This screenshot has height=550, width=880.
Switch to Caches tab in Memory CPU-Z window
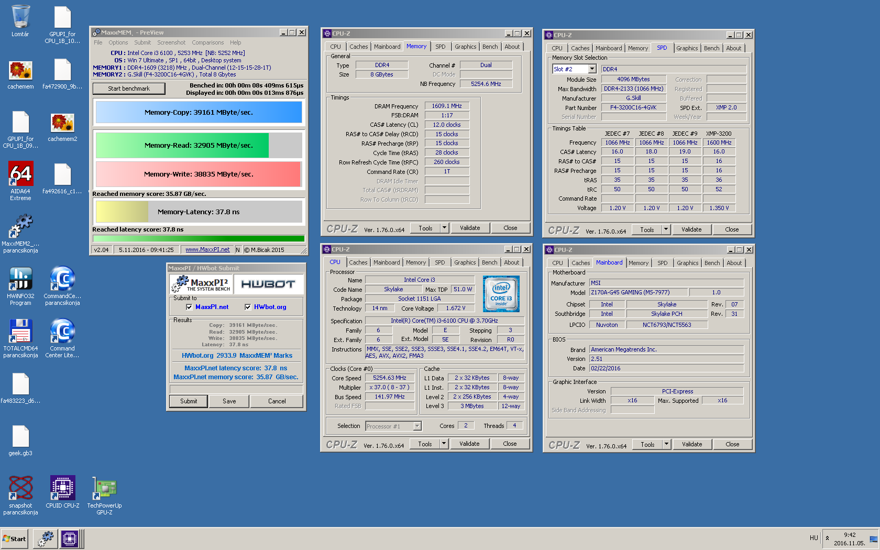point(358,47)
